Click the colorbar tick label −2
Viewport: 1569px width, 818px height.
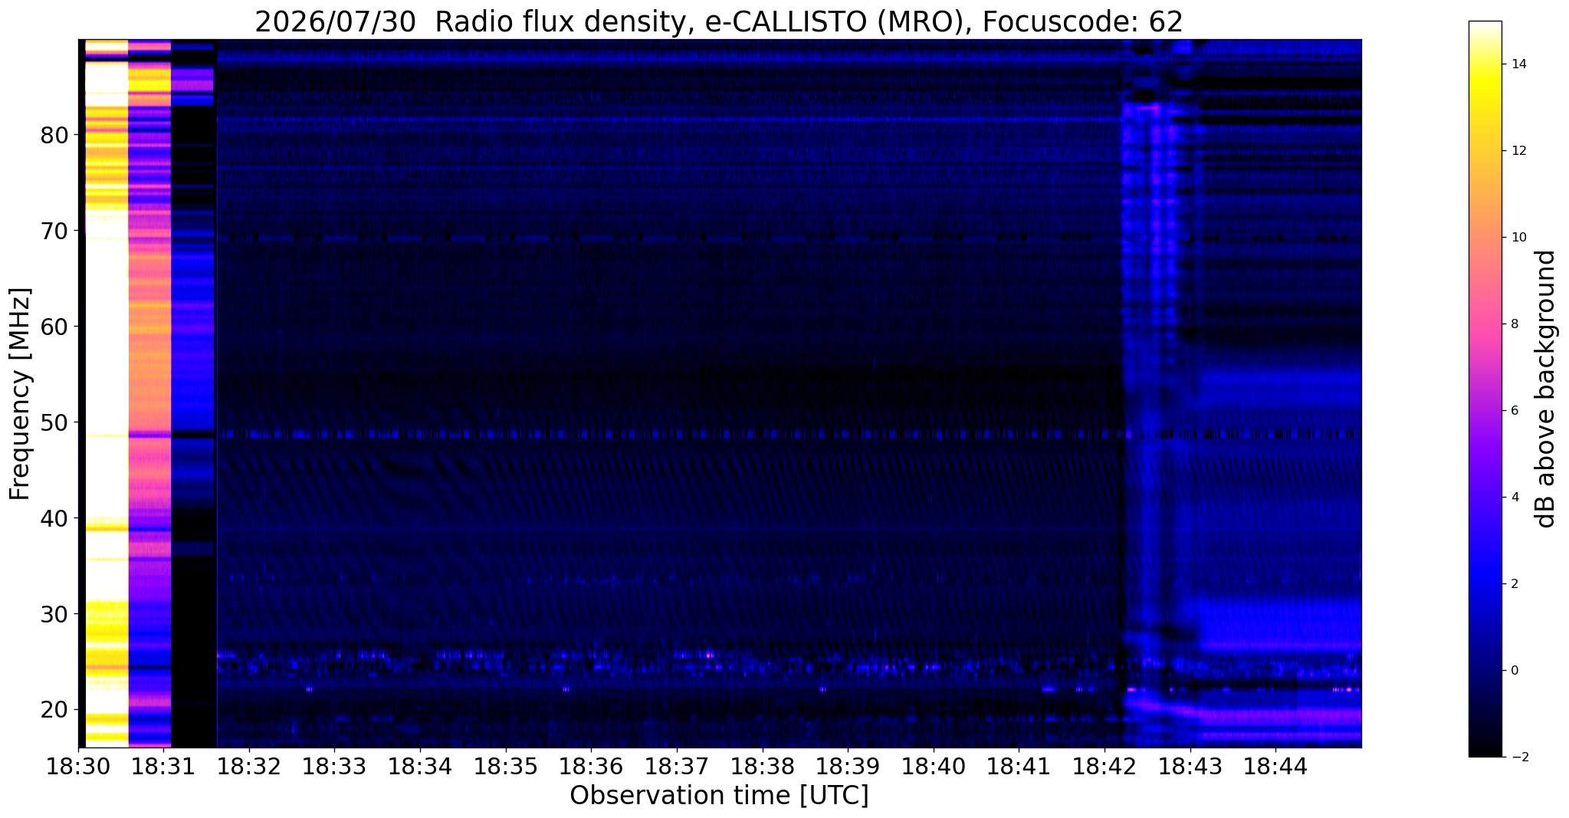point(1516,757)
